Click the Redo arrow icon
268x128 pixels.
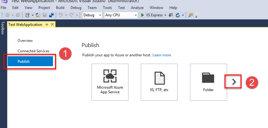[71, 15]
